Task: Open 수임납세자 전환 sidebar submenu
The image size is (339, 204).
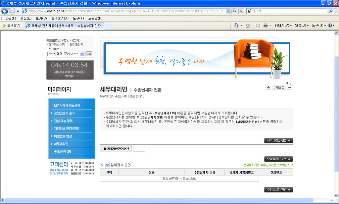Action: (63, 151)
